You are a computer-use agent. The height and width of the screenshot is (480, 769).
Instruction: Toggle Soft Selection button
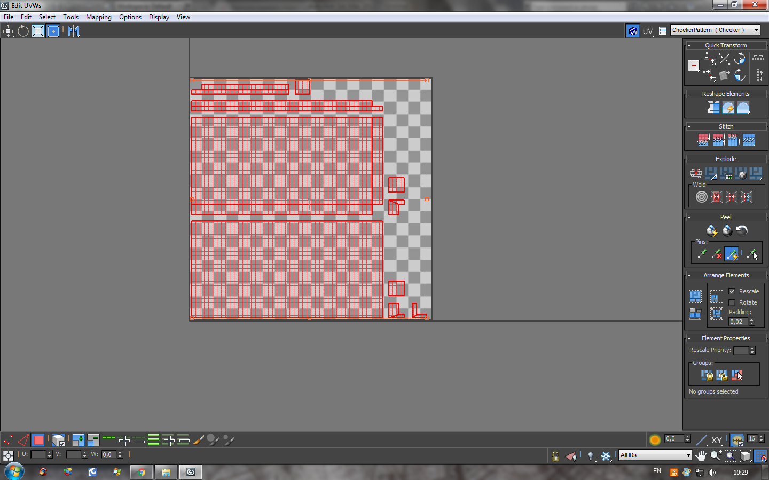(655, 439)
